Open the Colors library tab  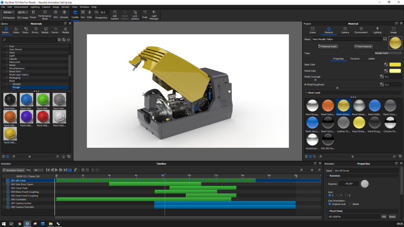coord(16,30)
